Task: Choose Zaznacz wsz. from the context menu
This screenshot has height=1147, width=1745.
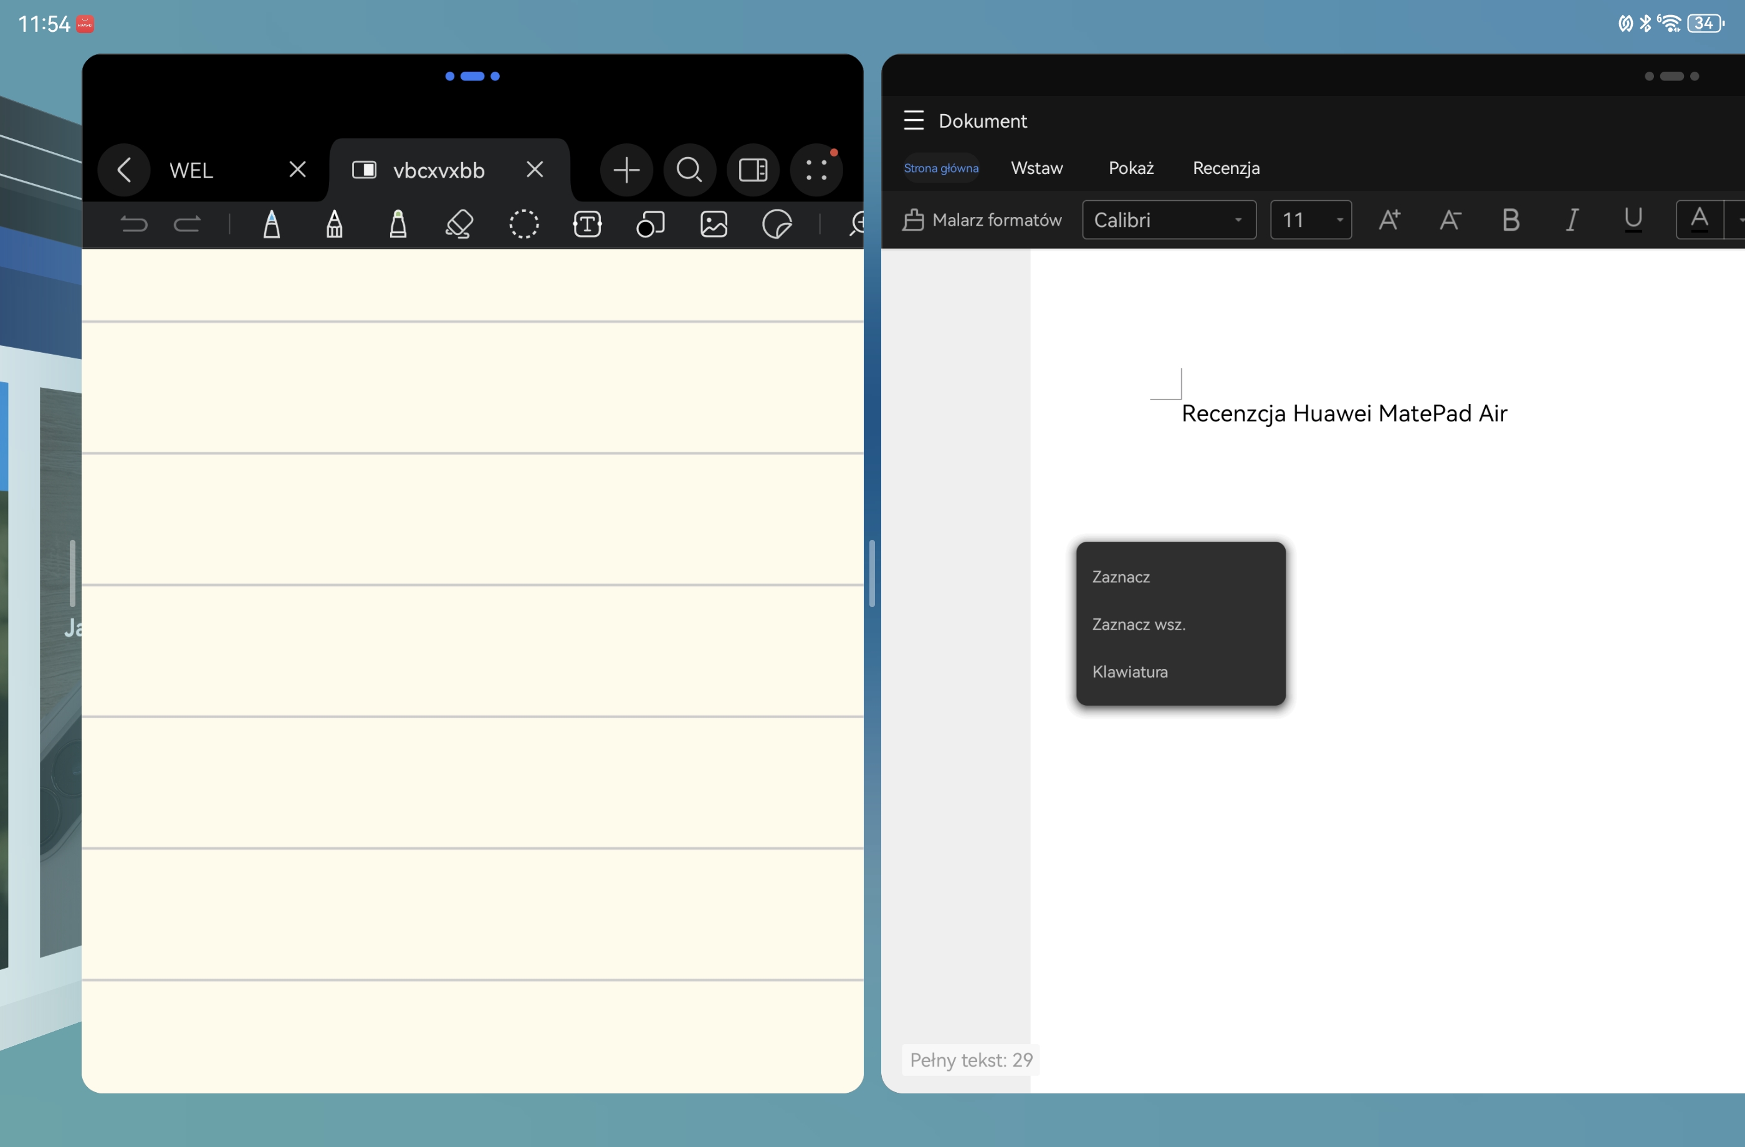Action: (1180, 625)
